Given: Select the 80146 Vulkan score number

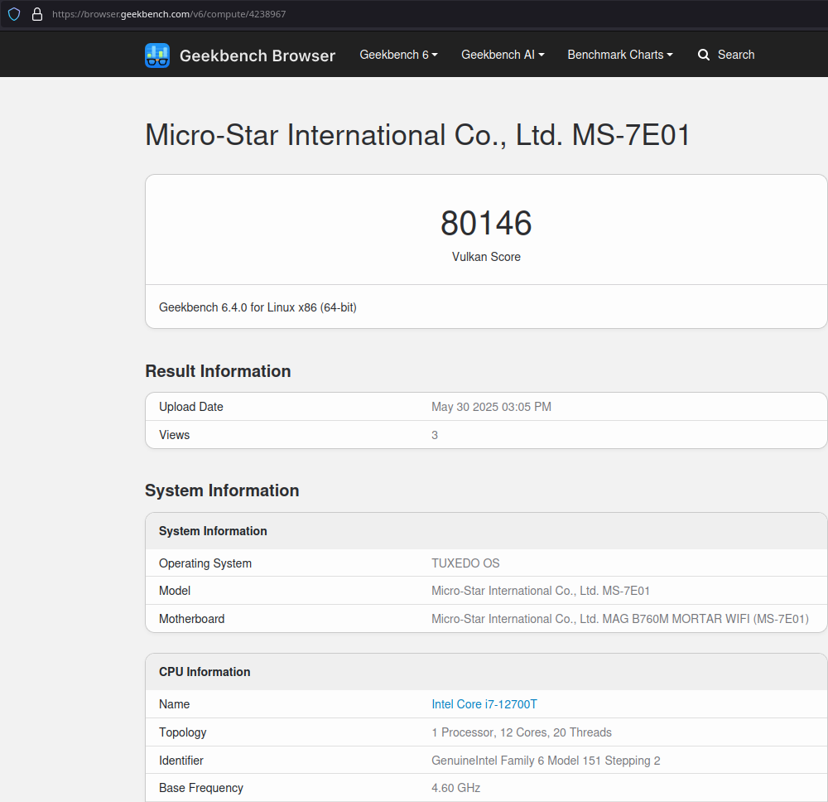Looking at the screenshot, I should click(x=486, y=223).
